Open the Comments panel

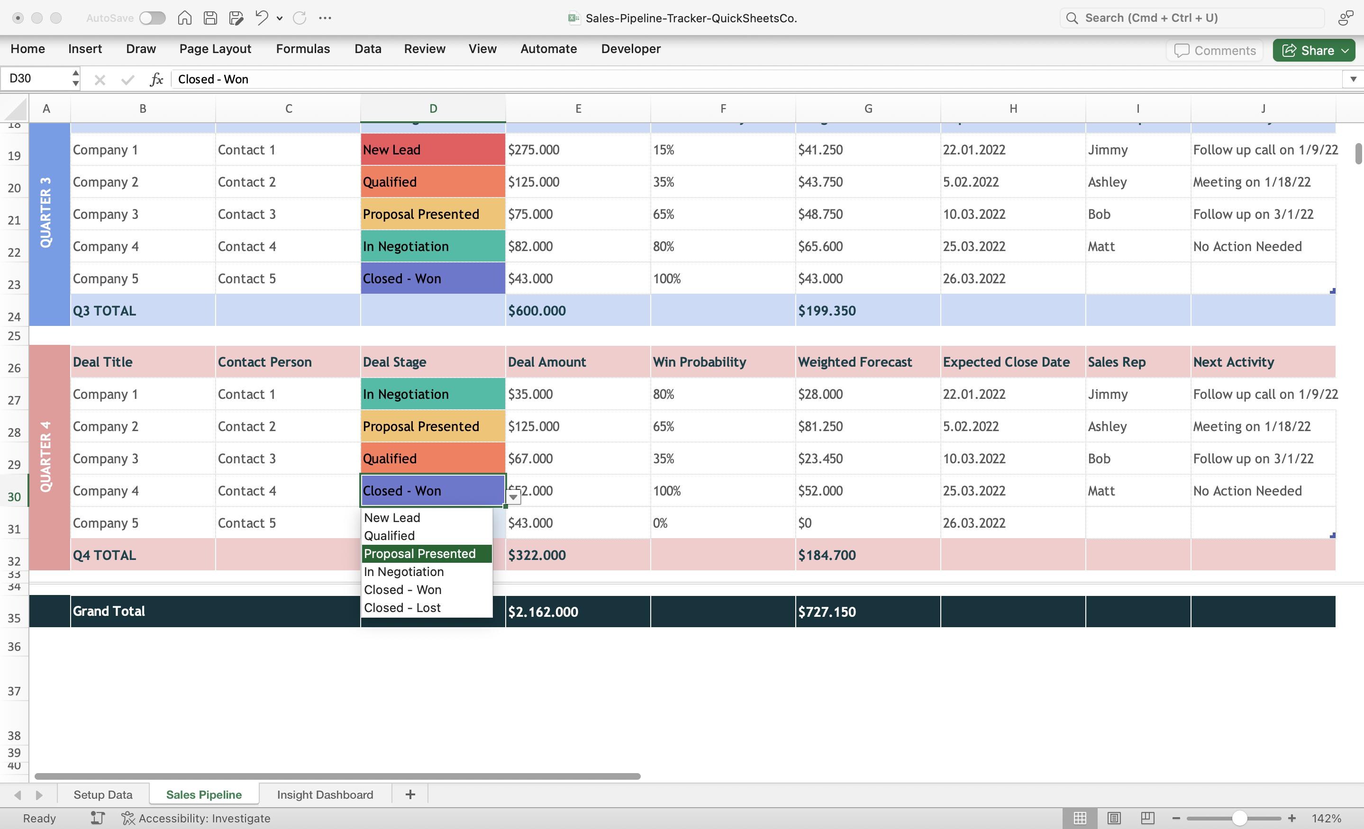pos(1215,50)
